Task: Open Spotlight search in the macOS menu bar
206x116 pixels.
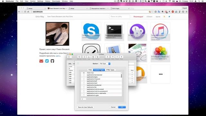Action: (x=199, y=1)
